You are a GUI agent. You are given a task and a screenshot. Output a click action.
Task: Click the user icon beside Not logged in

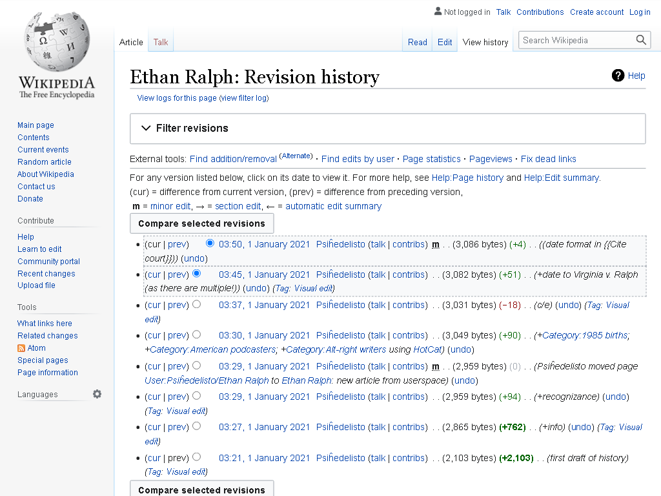pyautogui.click(x=438, y=12)
